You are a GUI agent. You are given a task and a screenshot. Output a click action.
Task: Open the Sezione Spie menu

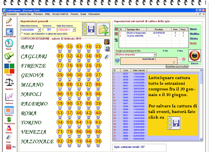click(x=25, y=14)
